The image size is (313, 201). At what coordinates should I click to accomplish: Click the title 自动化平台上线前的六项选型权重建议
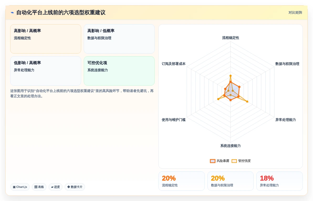click(61, 13)
